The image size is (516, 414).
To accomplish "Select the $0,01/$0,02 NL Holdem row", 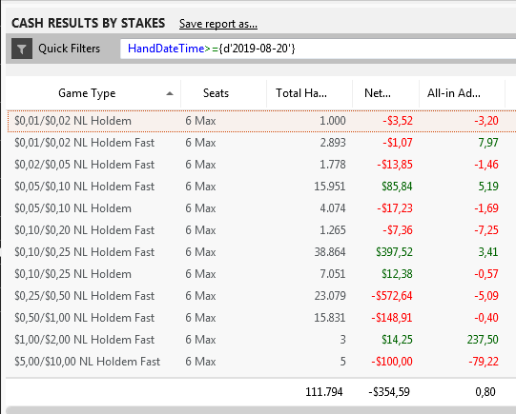I will click(x=261, y=121).
